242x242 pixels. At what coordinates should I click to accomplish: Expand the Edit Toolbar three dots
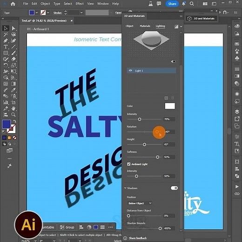[x=9, y=159]
